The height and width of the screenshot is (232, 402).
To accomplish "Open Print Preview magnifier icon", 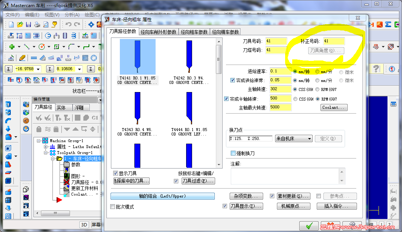I will [x=46, y=24].
